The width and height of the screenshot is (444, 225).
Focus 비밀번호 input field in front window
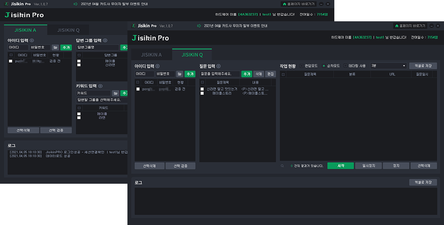(165, 74)
